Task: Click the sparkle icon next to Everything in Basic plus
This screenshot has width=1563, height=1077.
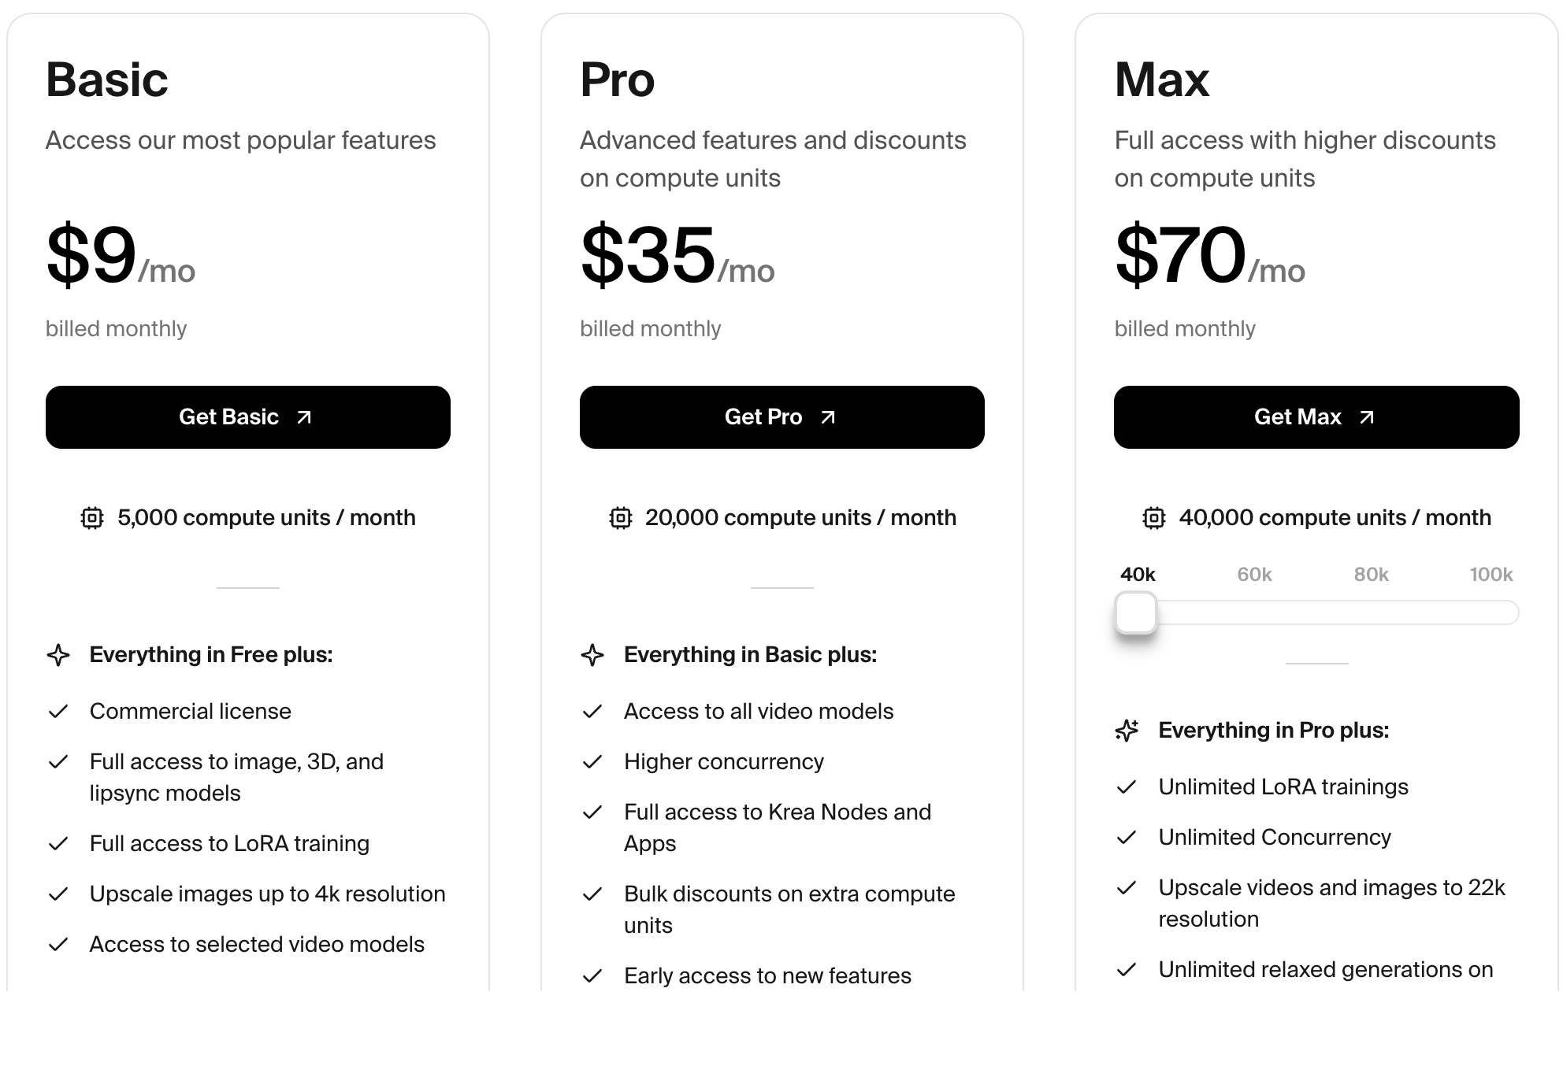Action: coord(592,655)
